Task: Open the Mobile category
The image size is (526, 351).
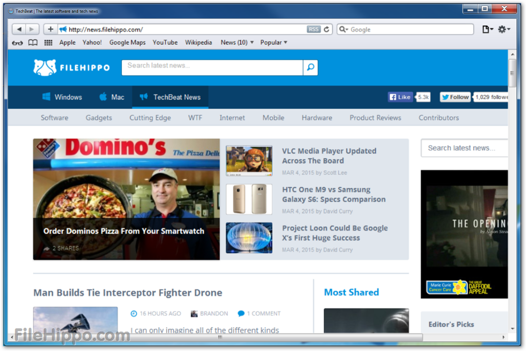Action: 273,118
